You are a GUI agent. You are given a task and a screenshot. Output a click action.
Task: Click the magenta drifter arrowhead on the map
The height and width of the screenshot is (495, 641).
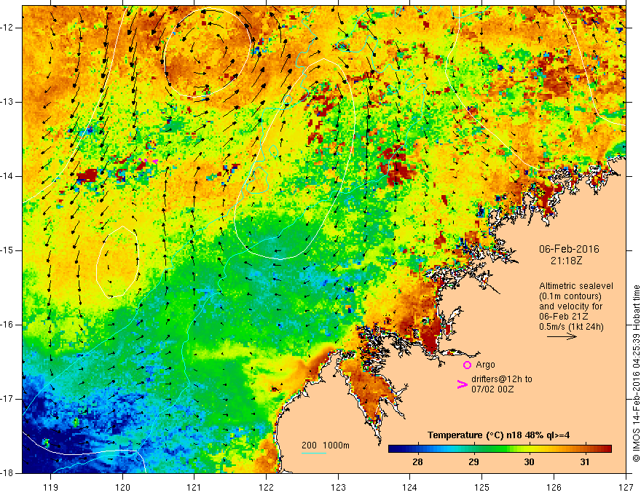155,162
